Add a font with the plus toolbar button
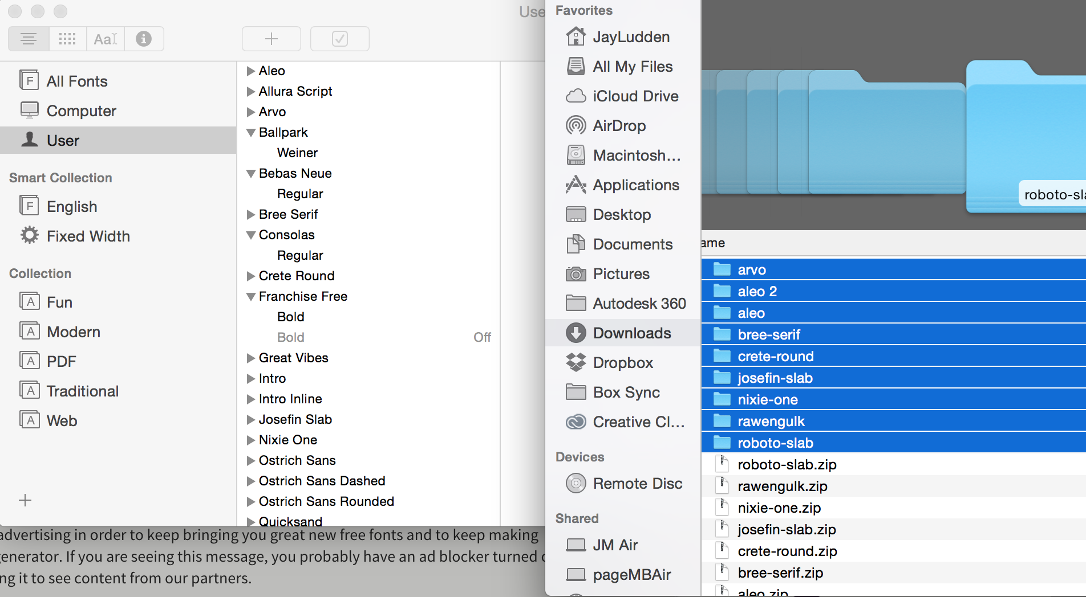 271,39
